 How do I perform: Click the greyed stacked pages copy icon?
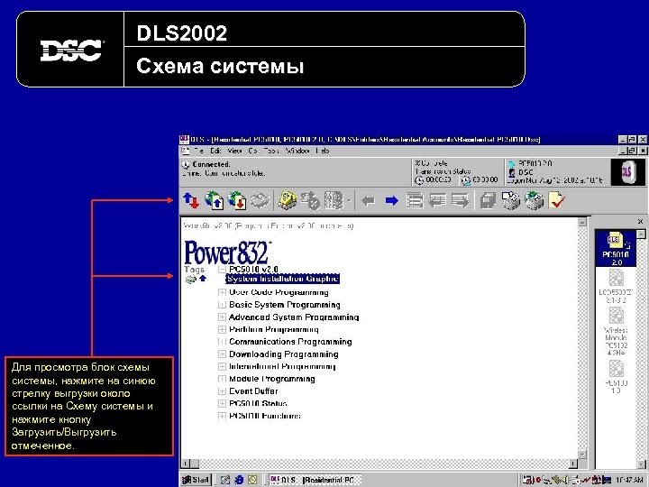click(488, 201)
